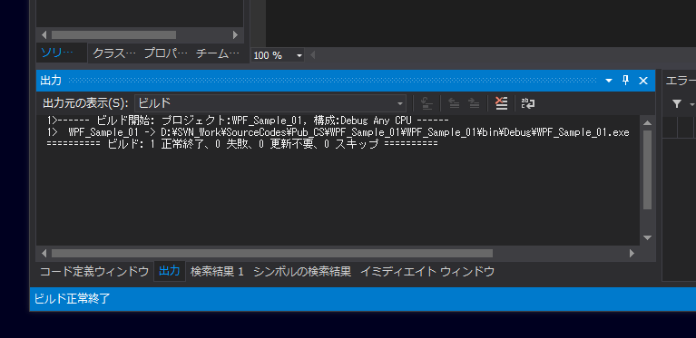Click the Find message in code icon
The image size is (696, 338).
pyautogui.click(x=426, y=103)
